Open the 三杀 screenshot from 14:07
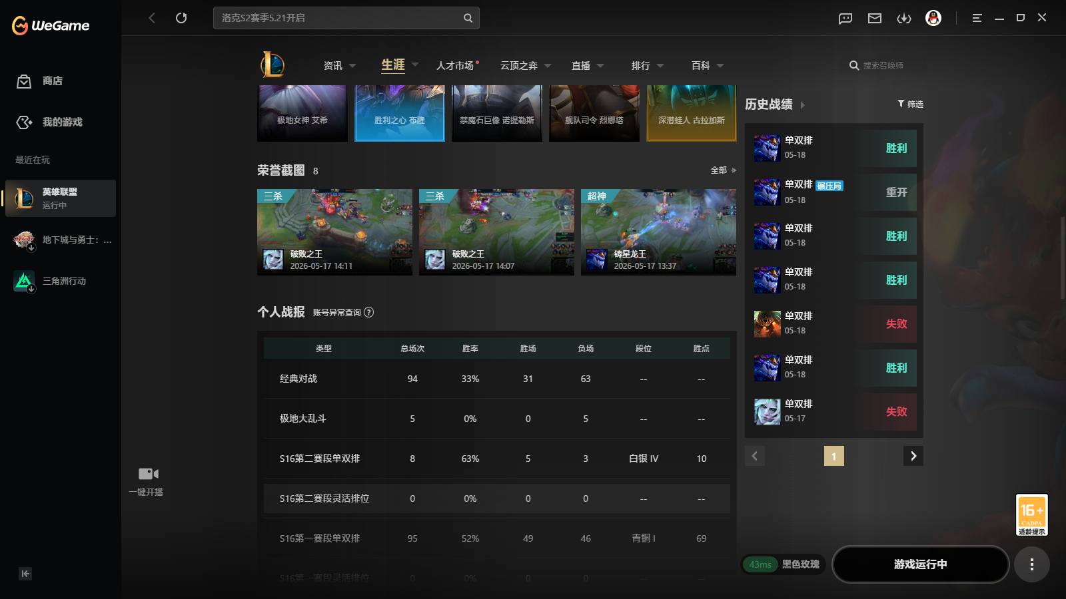Screen dimensions: 1066x599 pyautogui.click(x=496, y=232)
